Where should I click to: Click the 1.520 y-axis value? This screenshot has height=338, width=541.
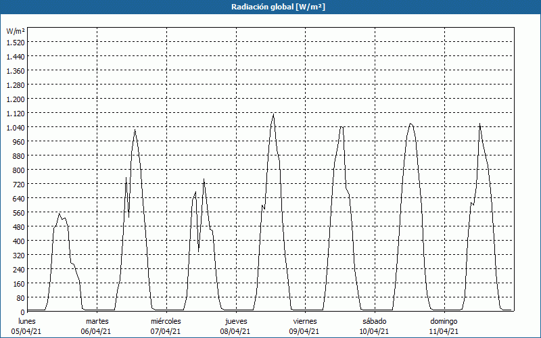tap(16, 42)
